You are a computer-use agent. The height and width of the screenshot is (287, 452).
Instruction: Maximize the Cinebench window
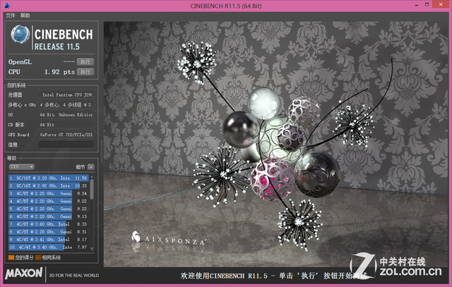tap(427, 4)
